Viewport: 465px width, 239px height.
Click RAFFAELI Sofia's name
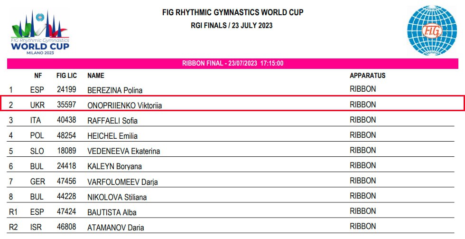tap(112, 121)
